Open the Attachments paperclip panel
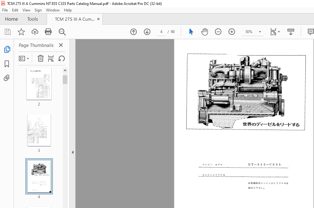Screen dimensions: 314x208 pyautogui.click(x=6, y=78)
